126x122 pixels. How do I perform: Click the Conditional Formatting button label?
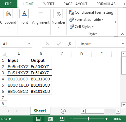click(x=94, y=12)
